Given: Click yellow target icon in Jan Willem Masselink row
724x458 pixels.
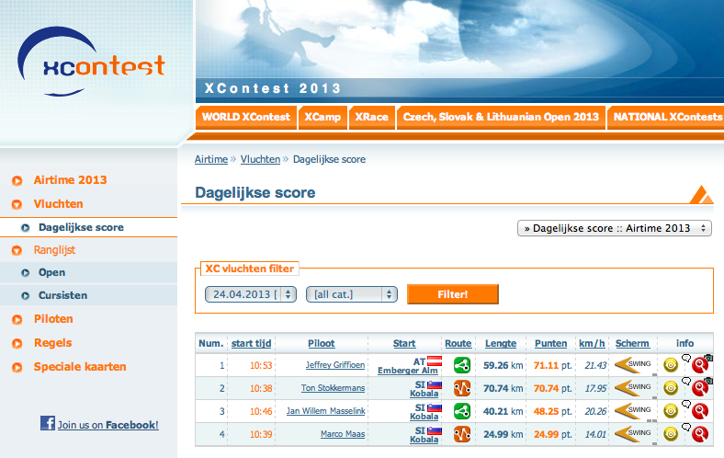Looking at the screenshot, I should tap(671, 411).
